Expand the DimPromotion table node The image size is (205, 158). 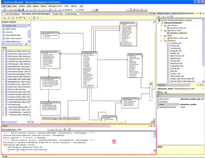(3, 77)
